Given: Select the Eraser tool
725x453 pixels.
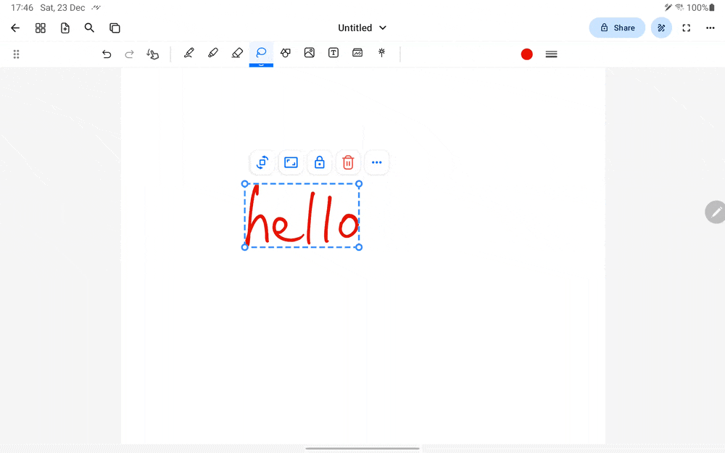Looking at the screenshot, I should pyautogui.click(x=237, y=53).
